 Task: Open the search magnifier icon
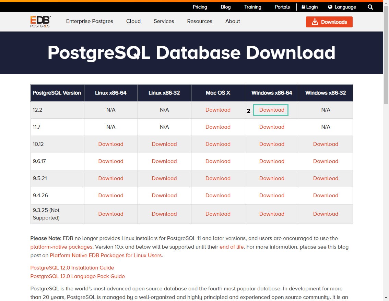[370, 7]
